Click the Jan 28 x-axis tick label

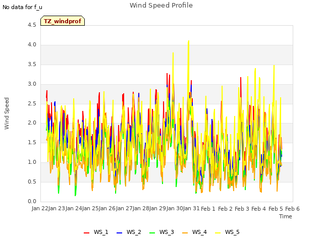coord(141,208)
